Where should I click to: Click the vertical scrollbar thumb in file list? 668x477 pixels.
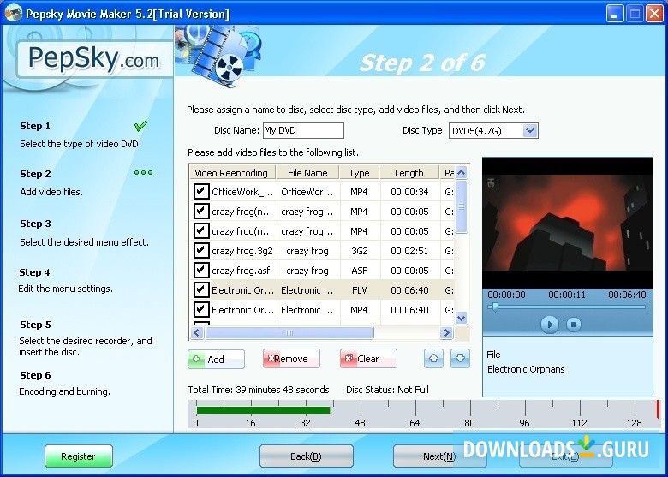(462, 207)
